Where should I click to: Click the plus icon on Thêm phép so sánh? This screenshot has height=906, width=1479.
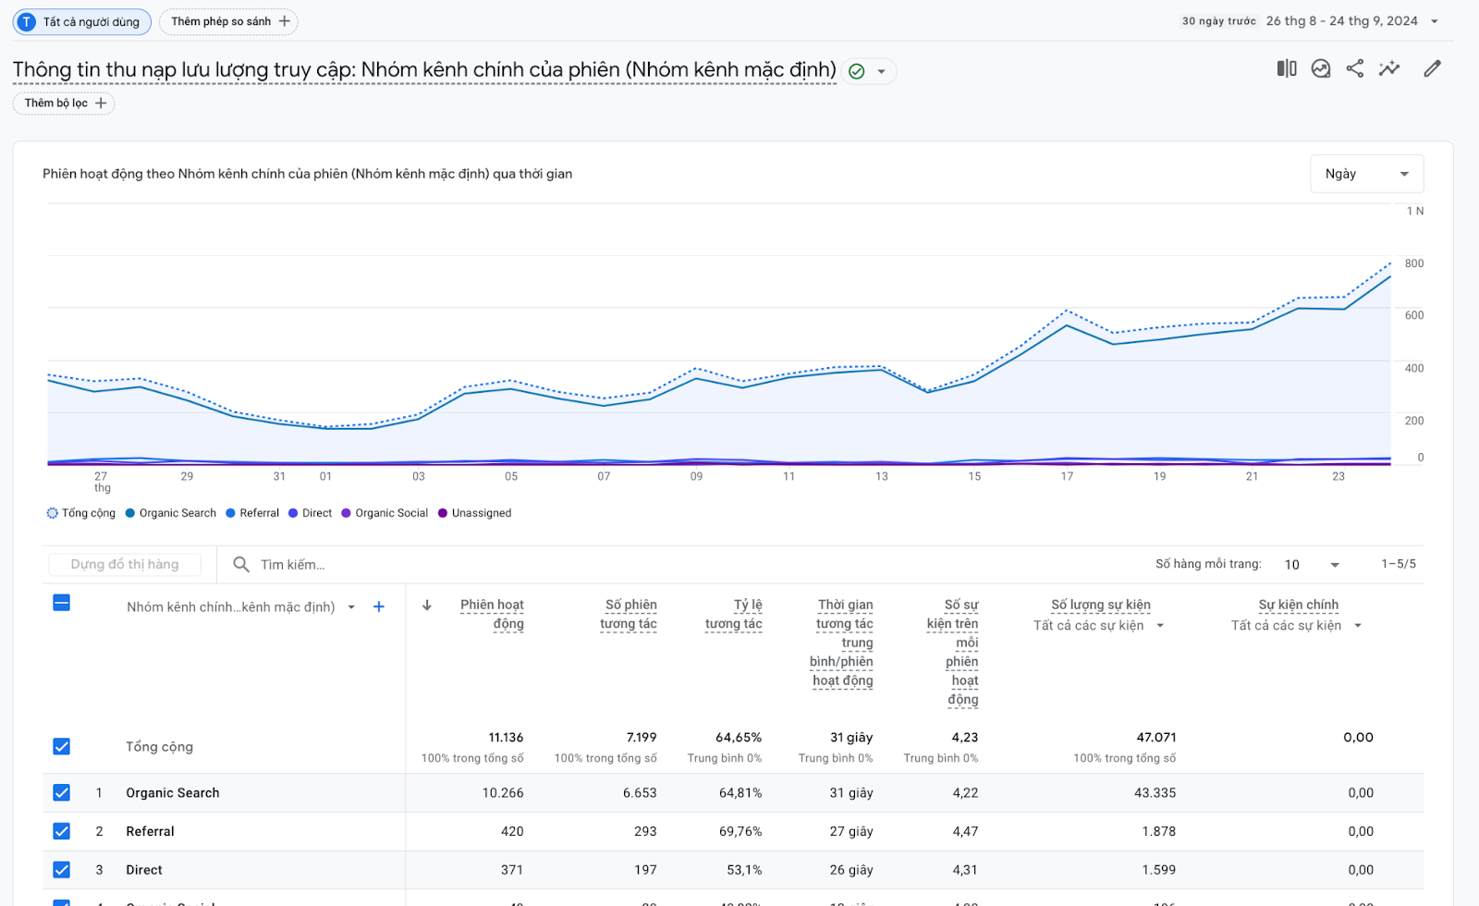click(x=284, y=21)
